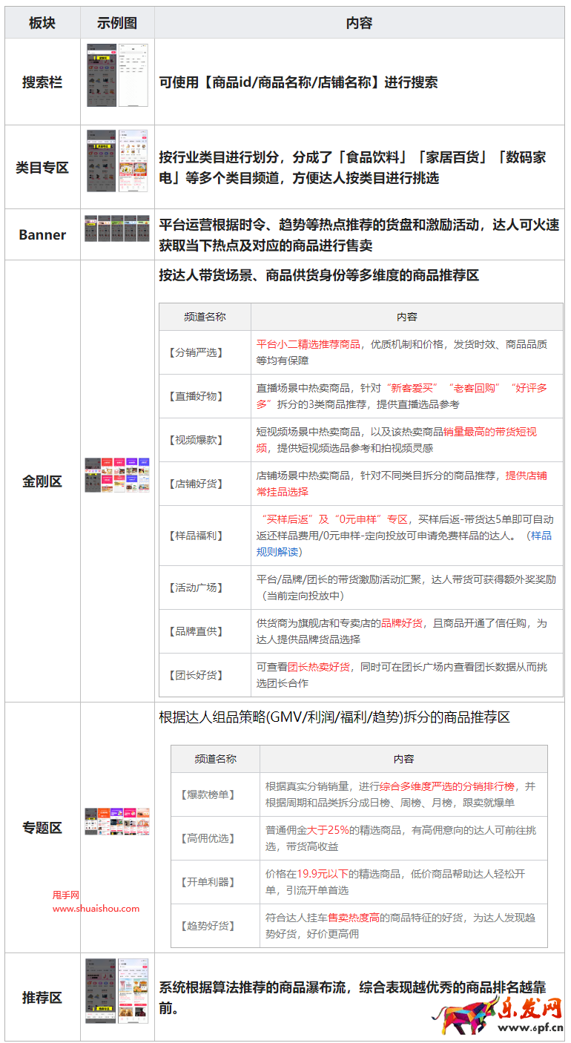
Task: Select the 金刚区 row label
Action: [42, 481]
